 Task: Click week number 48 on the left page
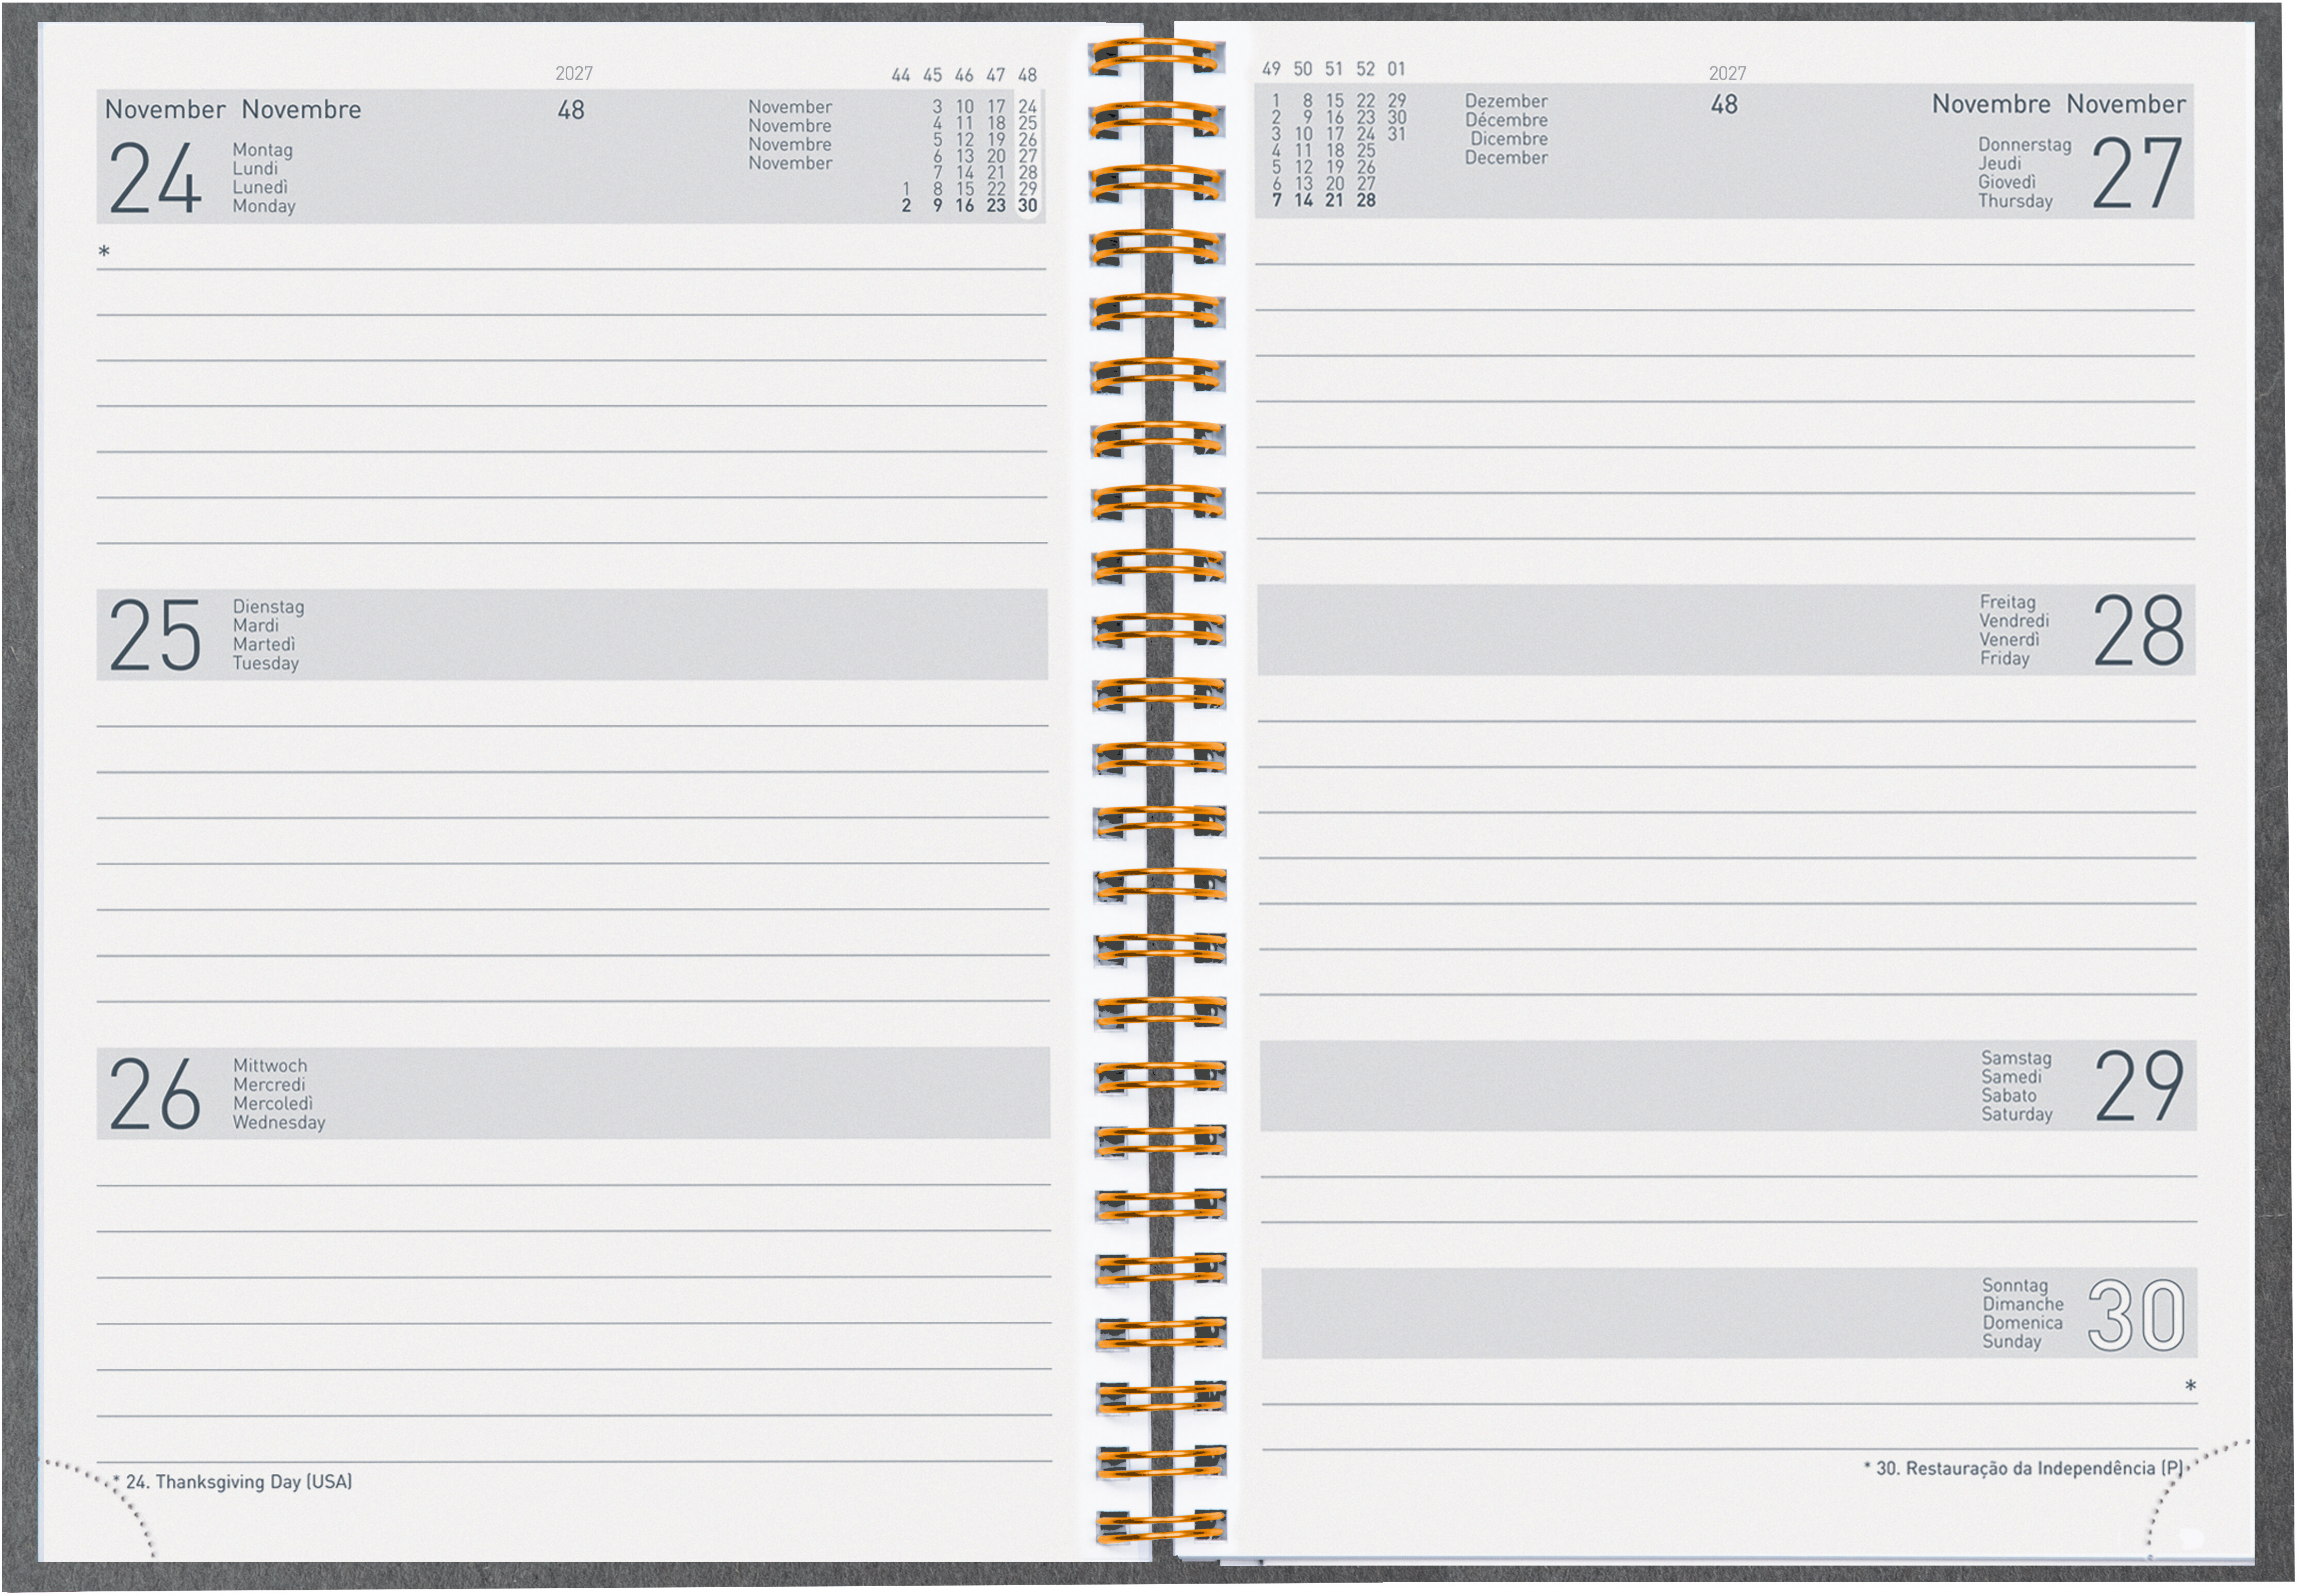pyautogui.click(x=570, y=110)
